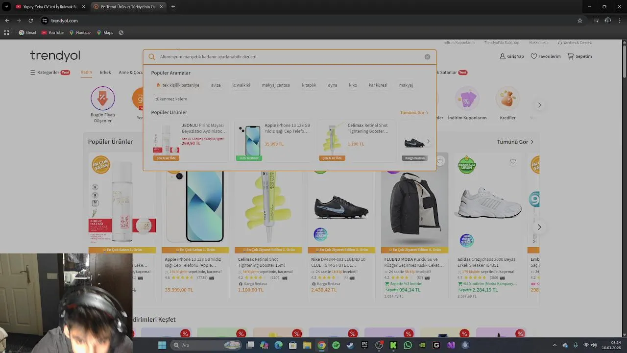Screen dimensions: 627x353
Task: Open 'Tümünü Gör' beside Popüler Ürünler
Action: pos(515,142)
